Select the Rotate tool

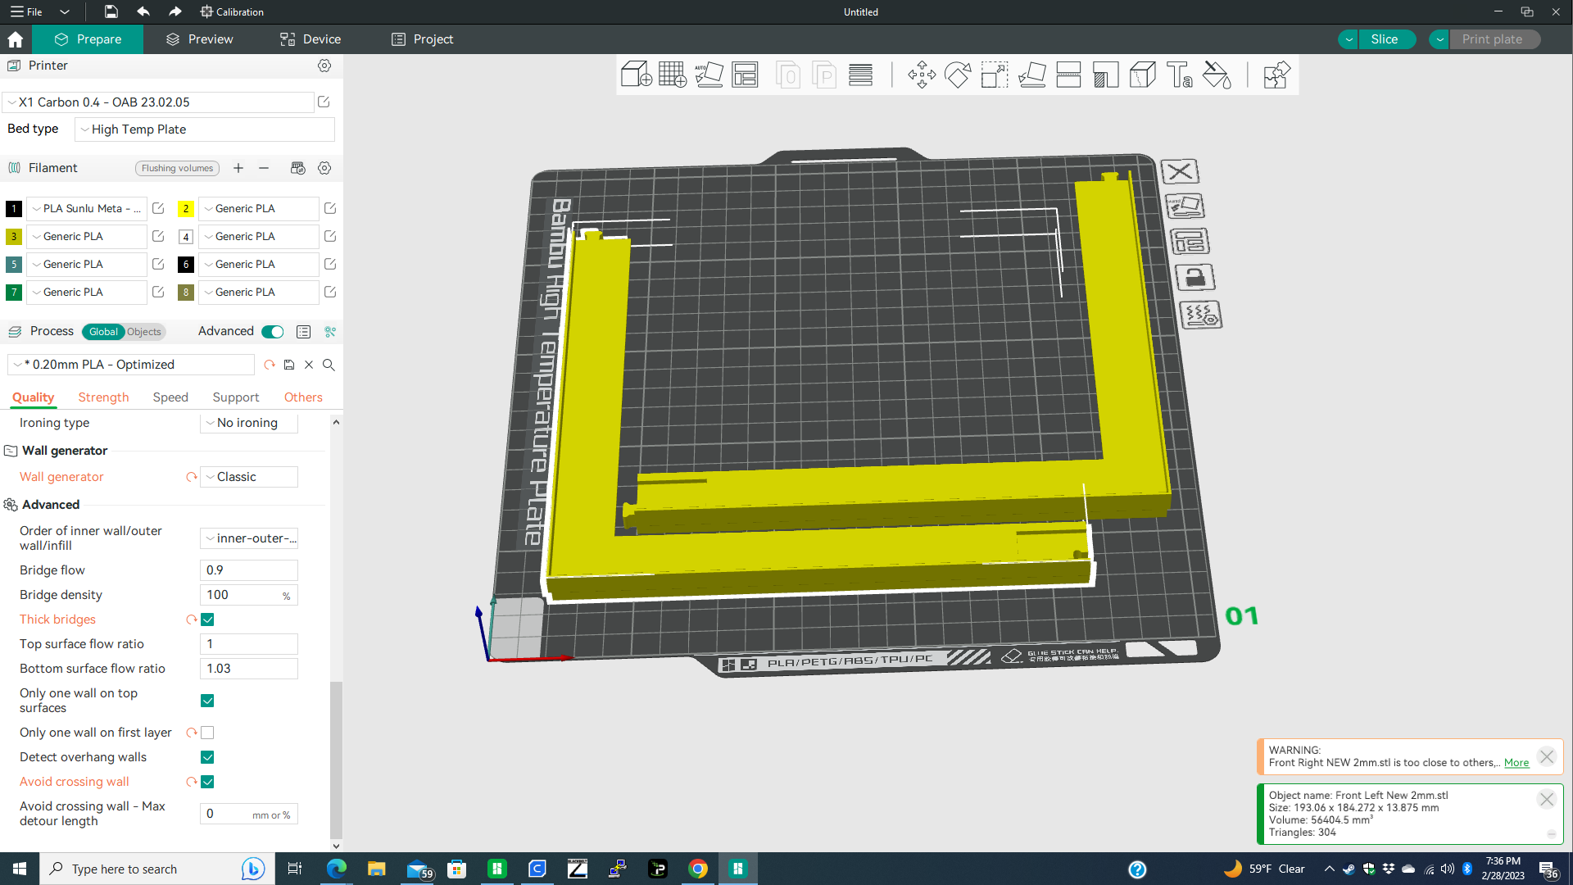tap(958, 75)
